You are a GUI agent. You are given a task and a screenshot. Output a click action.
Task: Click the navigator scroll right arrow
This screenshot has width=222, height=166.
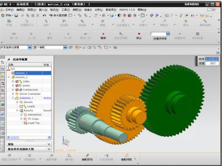point(49,137)
